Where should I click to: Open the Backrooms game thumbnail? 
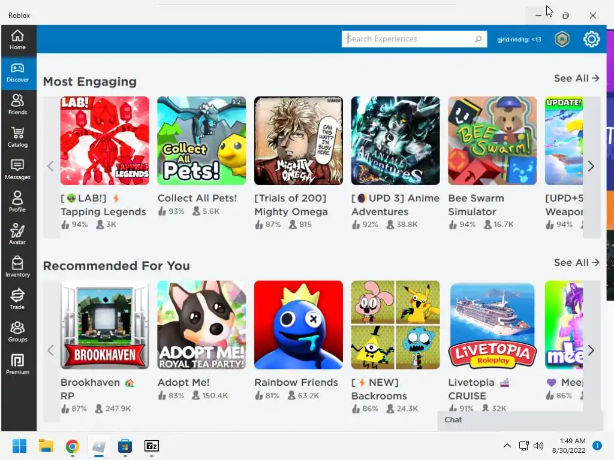pyautogui.click(x=396, y=325)
